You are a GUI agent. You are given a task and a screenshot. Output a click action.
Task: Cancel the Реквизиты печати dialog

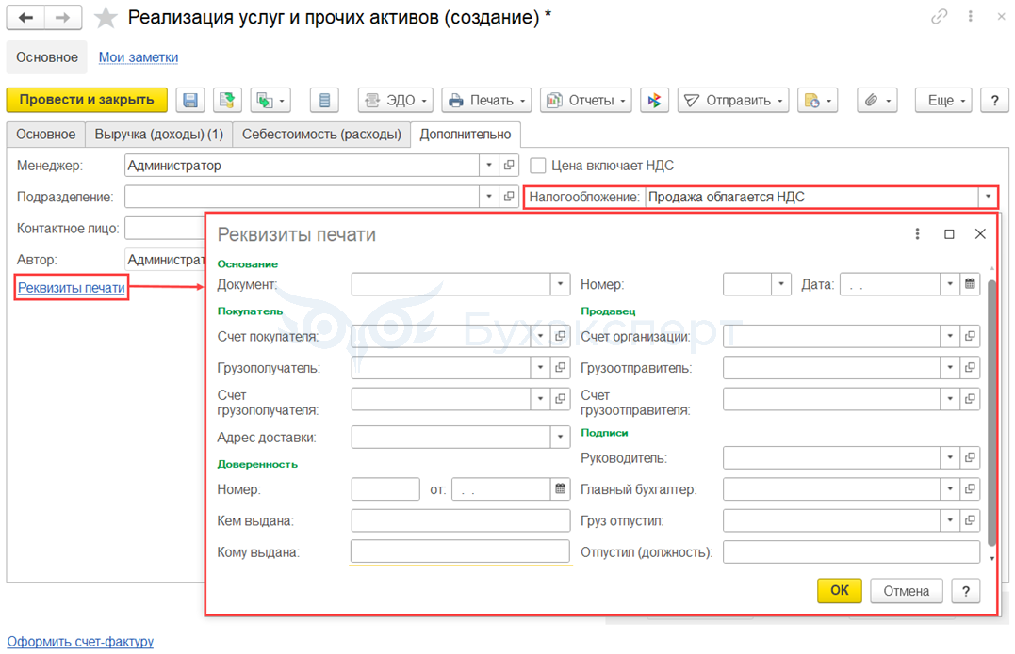click(x=907, y=591)
